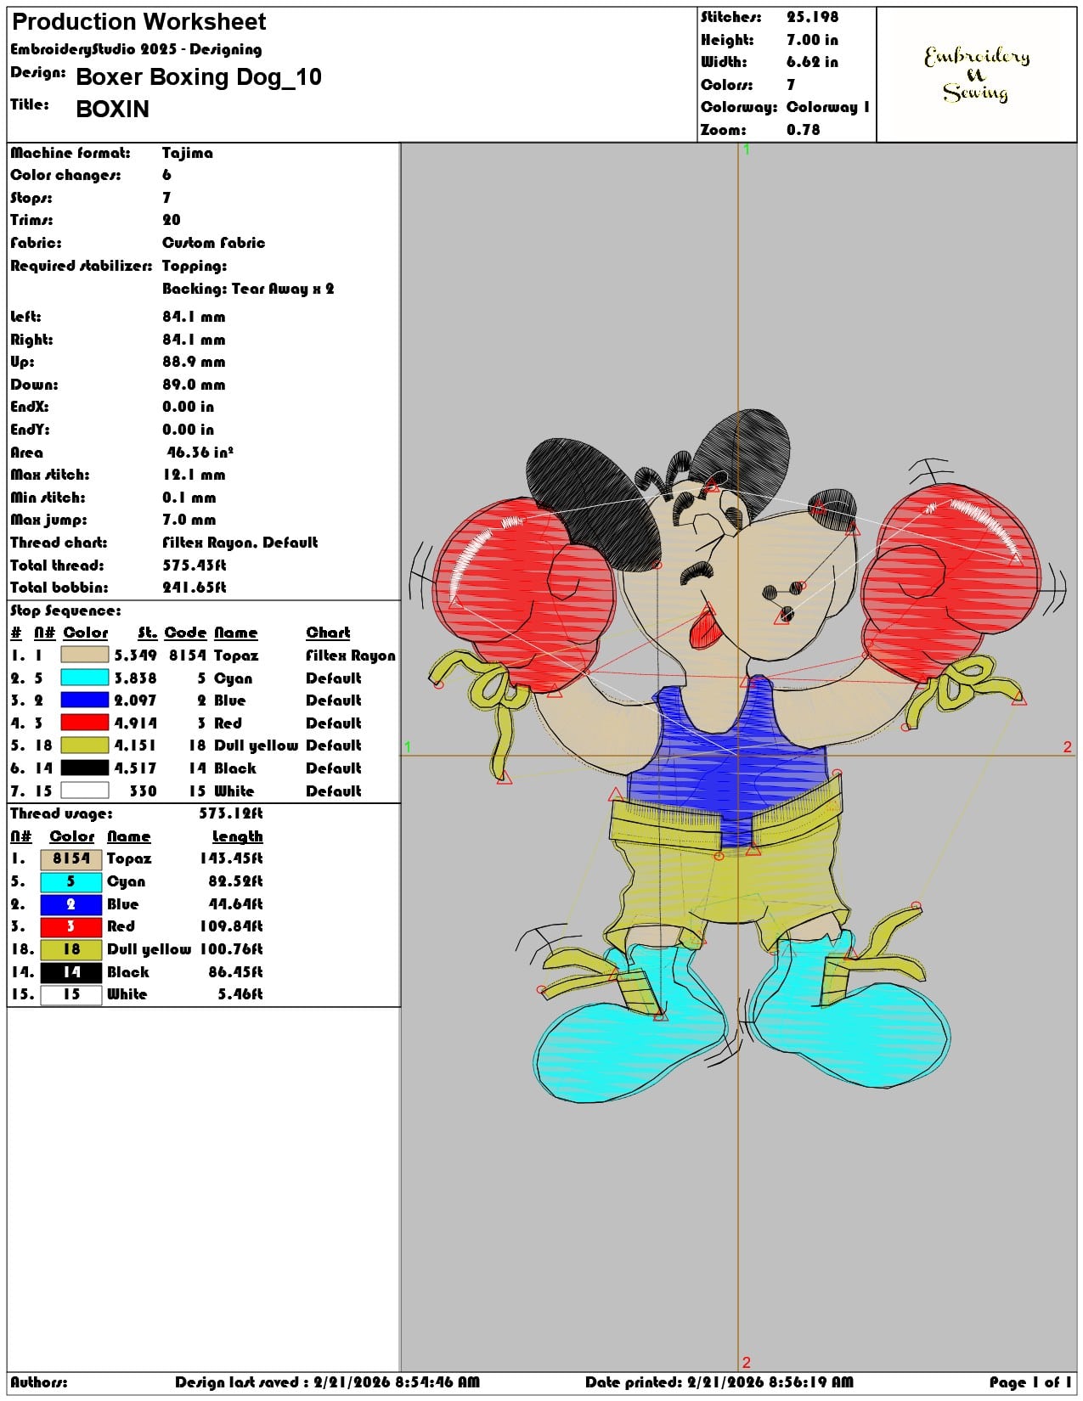Click the design name Boxer Boxing Dog_10

pos(199,77)
